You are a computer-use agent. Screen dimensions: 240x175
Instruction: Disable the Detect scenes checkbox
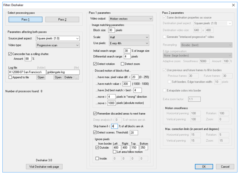(x=95, y=132)
